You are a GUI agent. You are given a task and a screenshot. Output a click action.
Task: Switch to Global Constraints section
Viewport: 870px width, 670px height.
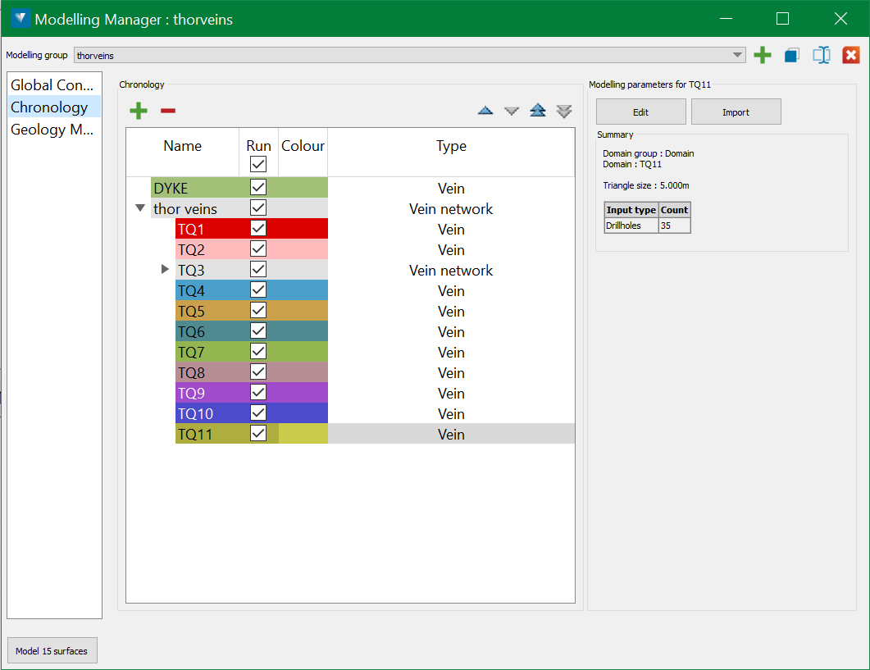pyautogui.click(x=54, y=85)
